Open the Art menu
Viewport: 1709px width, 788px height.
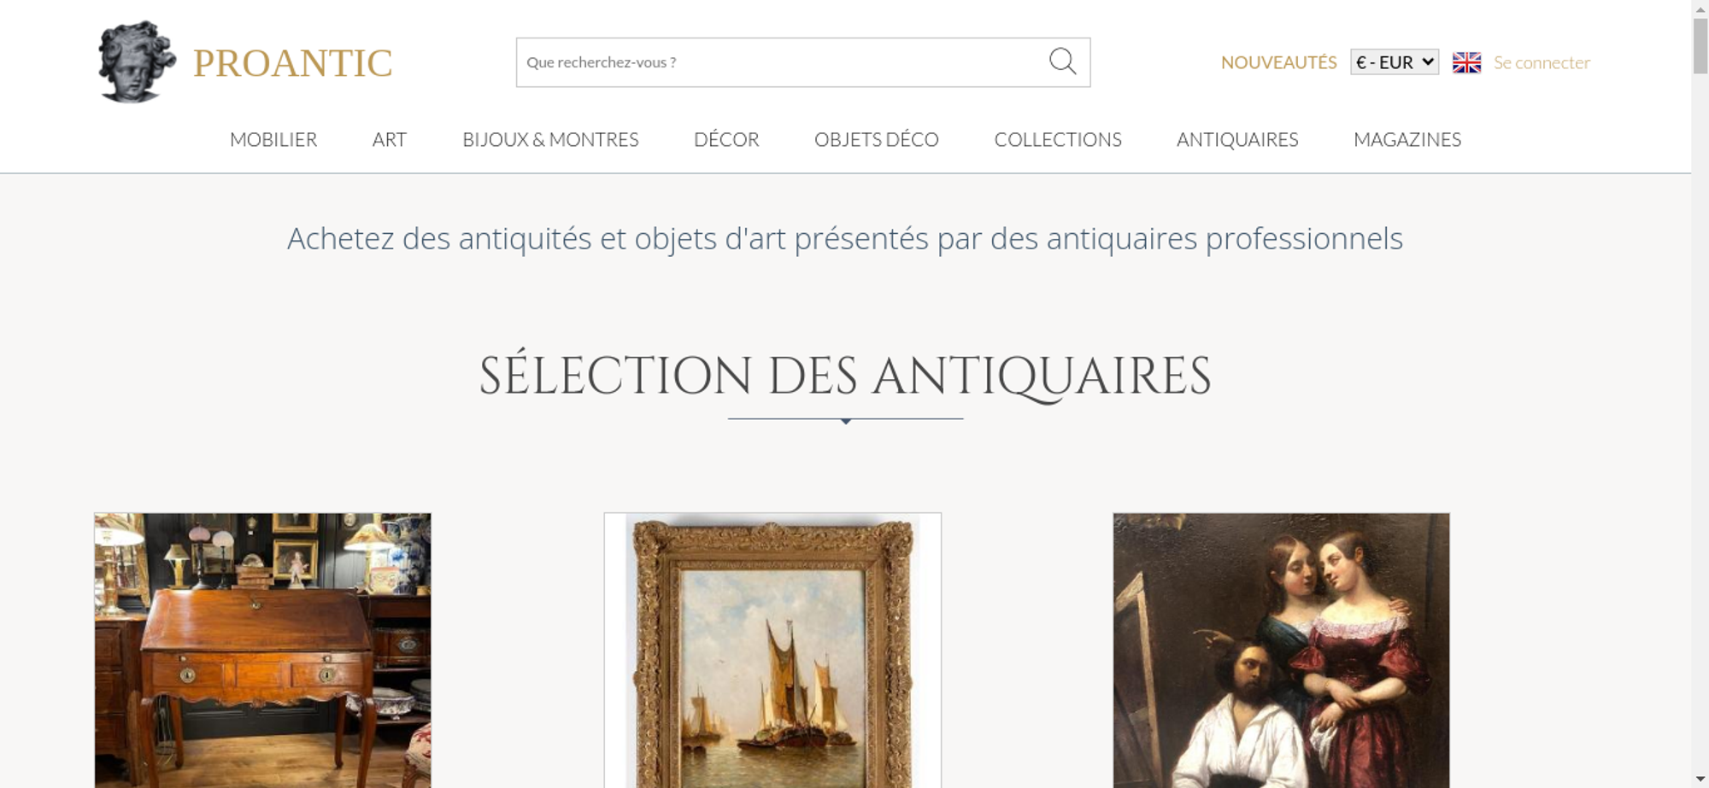(x=390, y=139)
